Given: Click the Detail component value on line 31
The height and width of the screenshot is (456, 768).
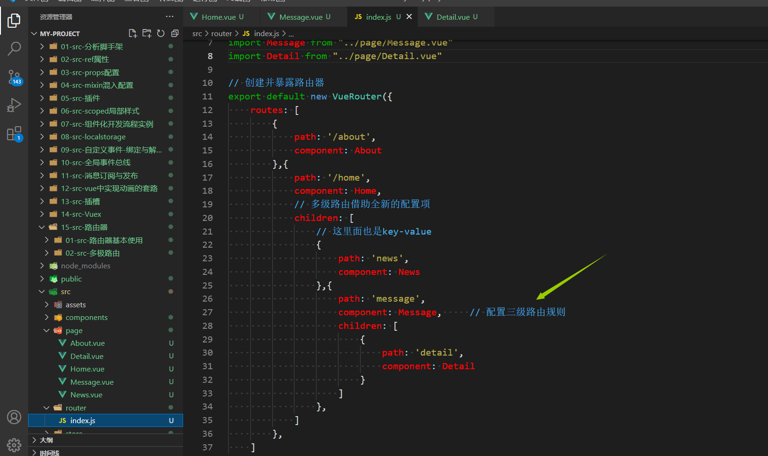Looking at the screenshot, I should click(458, 366).
